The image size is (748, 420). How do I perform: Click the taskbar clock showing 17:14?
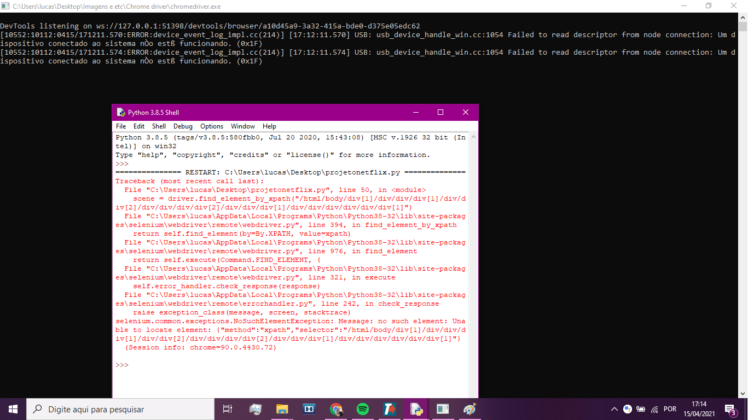(x=698, y=409)
